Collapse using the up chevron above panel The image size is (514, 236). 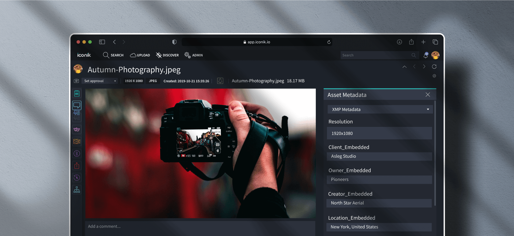tap(404, 67)
